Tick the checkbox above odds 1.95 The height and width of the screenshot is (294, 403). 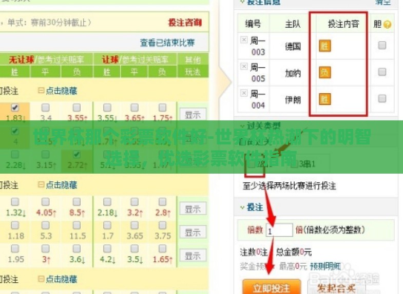coord(15,248)
